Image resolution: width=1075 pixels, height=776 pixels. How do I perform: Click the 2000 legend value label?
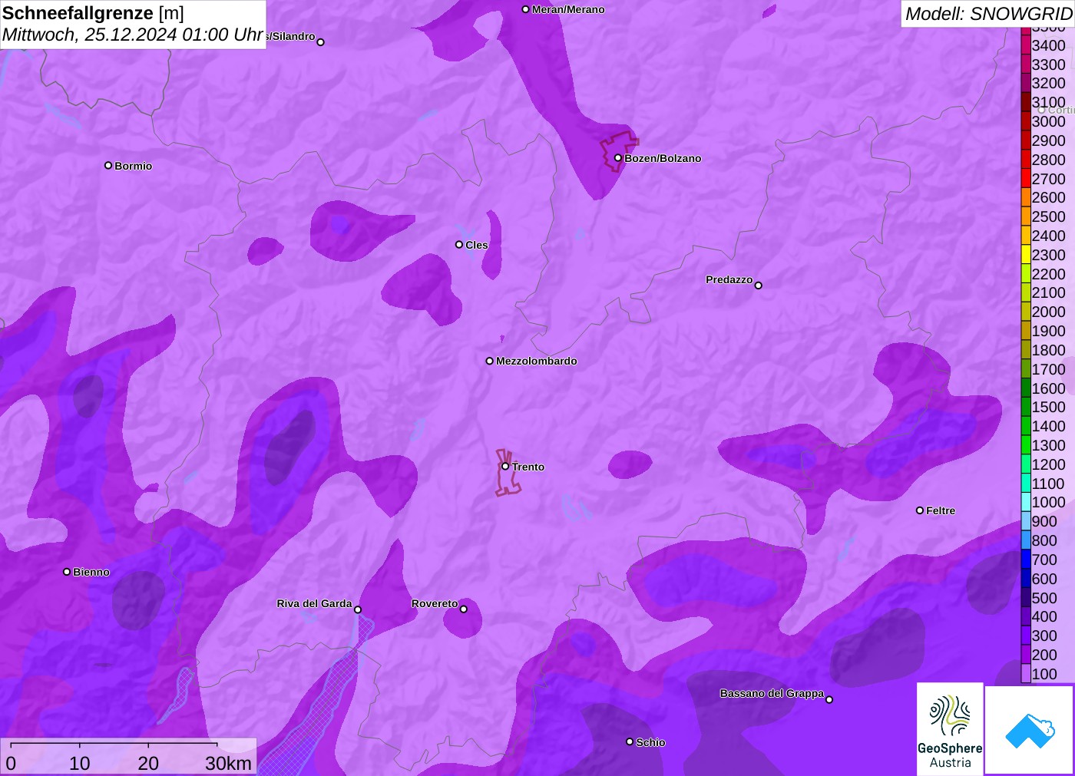(1048, 312)
